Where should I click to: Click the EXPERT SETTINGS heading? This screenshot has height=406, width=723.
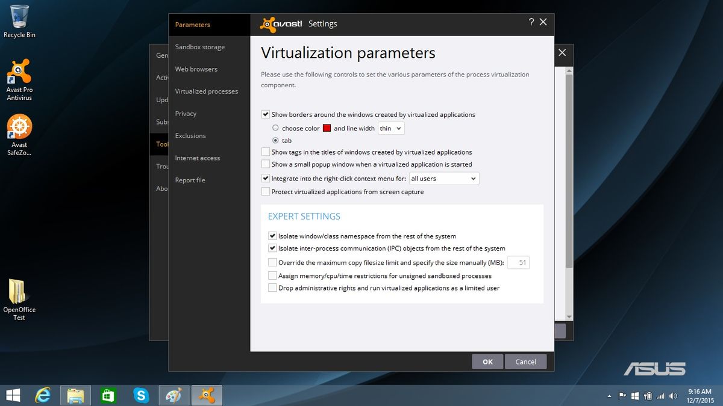tap(304, 216)
